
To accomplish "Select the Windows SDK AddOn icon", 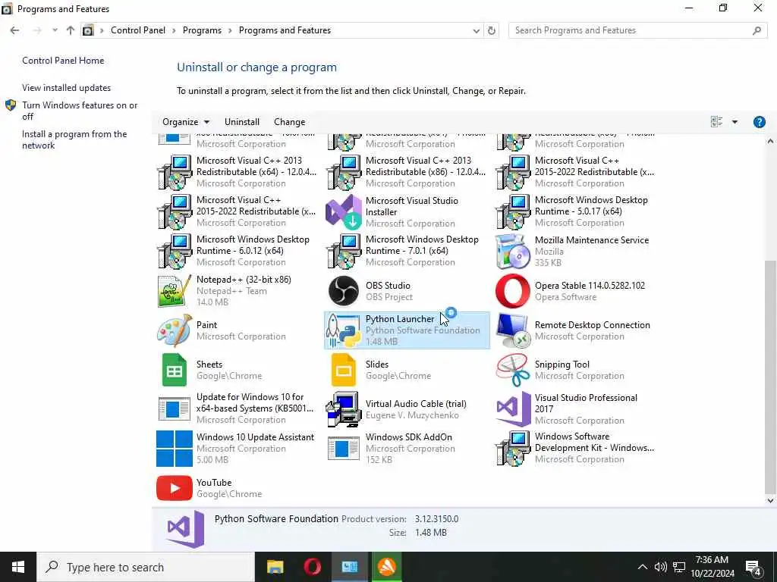I will [344, 449].
